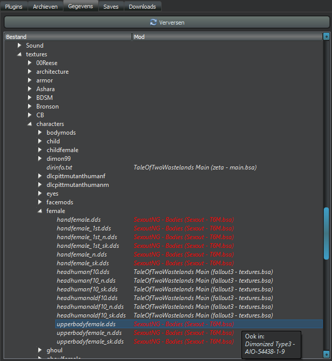Expand the bodymods folder
The width and height of the screenshot is (332, 361).
pos(40,133)
